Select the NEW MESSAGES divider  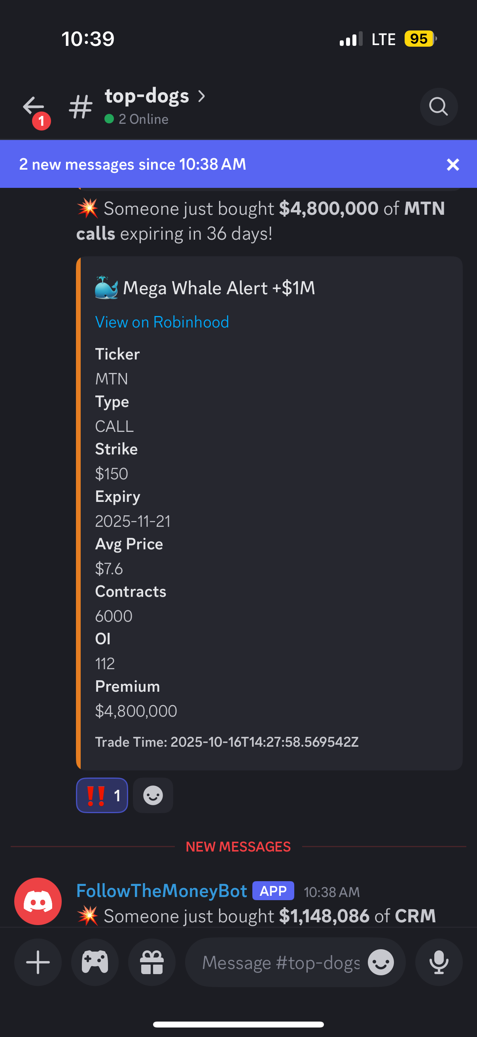pos(238,847)
